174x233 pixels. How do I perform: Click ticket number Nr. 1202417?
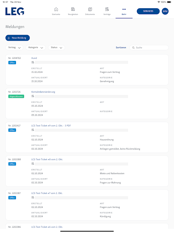[14, 126]
